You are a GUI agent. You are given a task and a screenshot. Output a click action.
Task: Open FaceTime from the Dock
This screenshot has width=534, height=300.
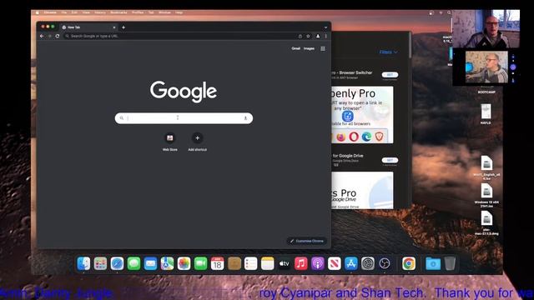200,263
